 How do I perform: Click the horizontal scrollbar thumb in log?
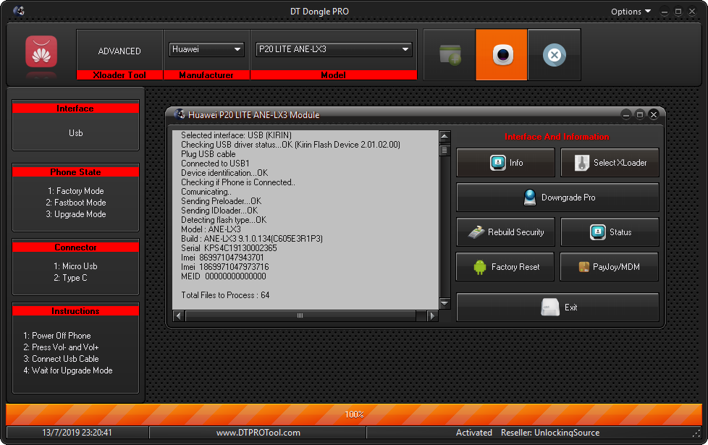coord(300,315)
